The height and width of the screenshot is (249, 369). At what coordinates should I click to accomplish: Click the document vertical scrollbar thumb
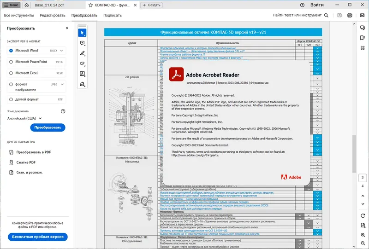pos(354,154)
